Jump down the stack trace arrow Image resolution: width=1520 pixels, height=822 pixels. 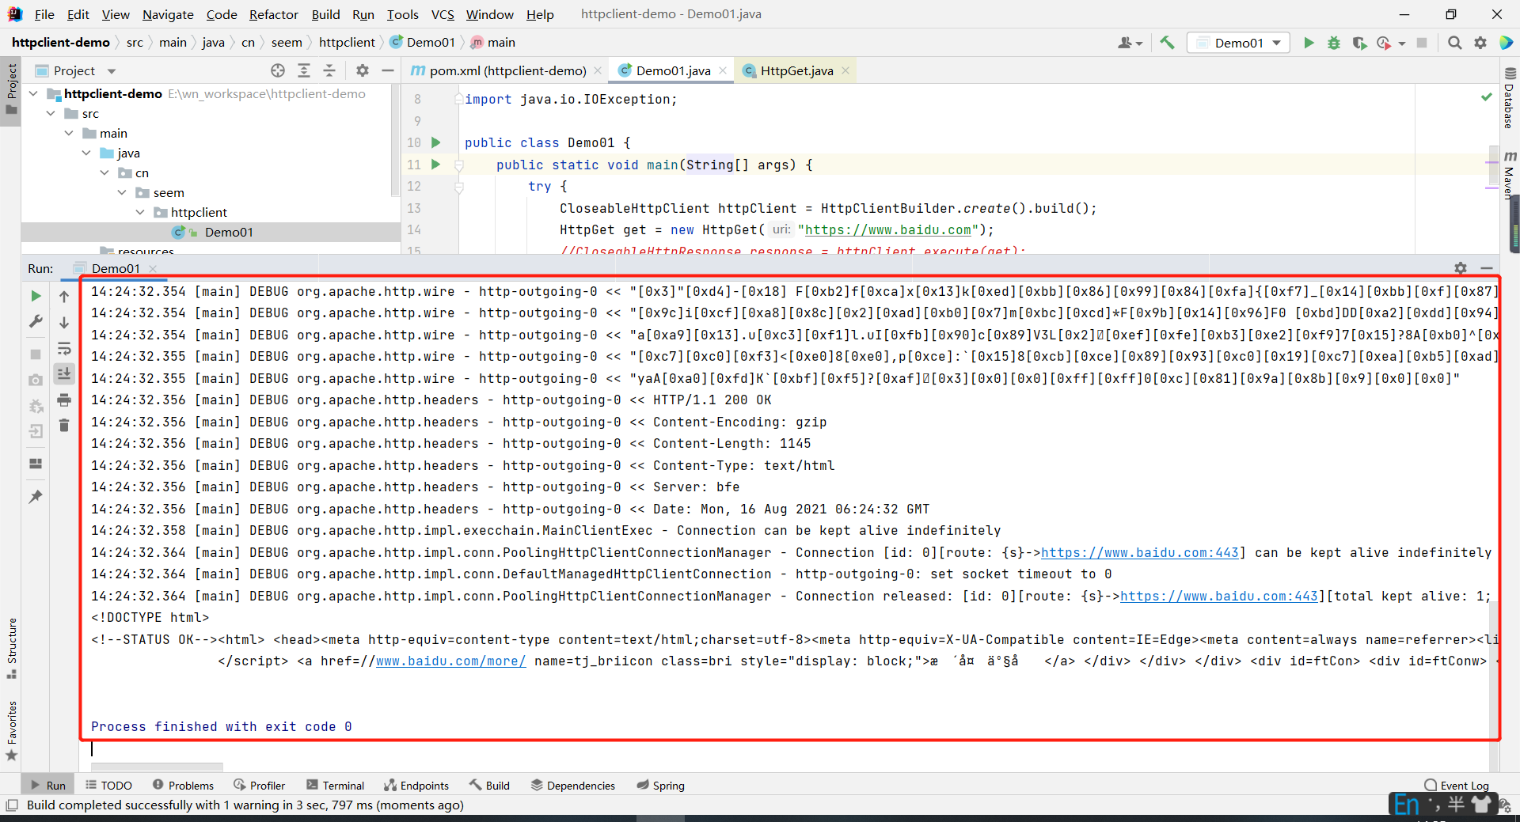click(x=64, y=322)
